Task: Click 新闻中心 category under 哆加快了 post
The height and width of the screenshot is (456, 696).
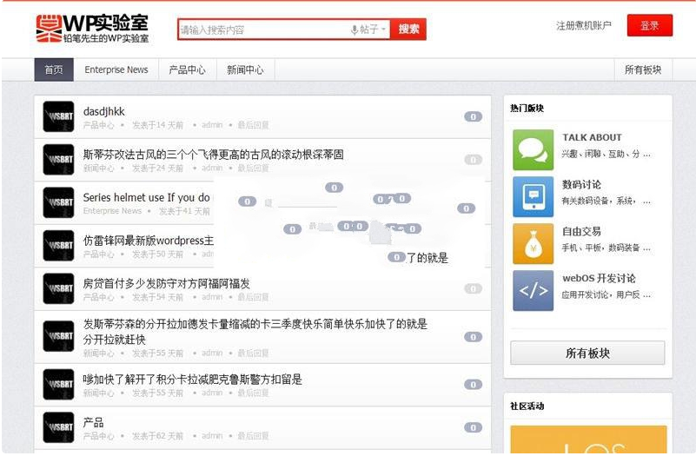Action: click(98, 393)
